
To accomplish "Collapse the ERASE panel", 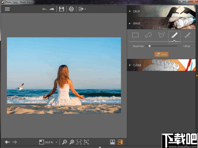I will (161, 23).
